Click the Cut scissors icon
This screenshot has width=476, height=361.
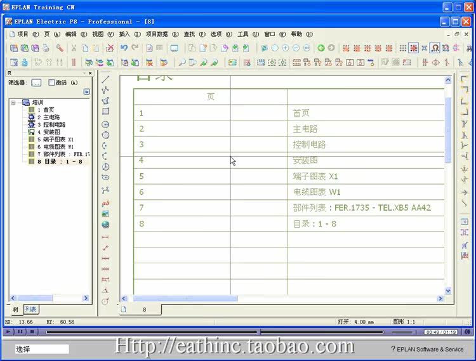click(x=74, y=48)
